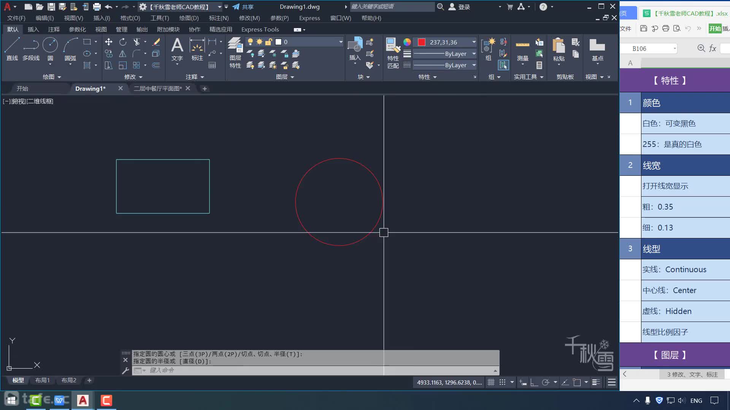Switch to the Express Tools ribbon tab
Viewport: 730px width, 410px height.
click(260, 29)
